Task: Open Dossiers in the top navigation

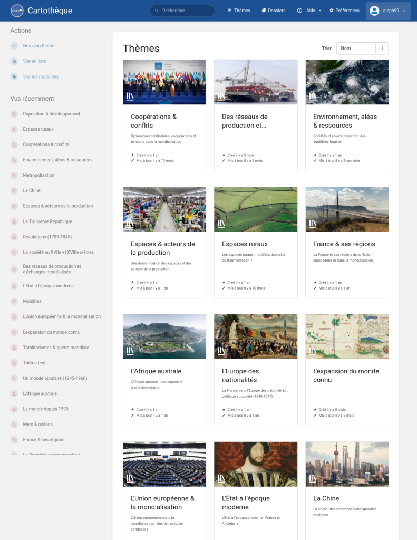Action: (274, 11)
